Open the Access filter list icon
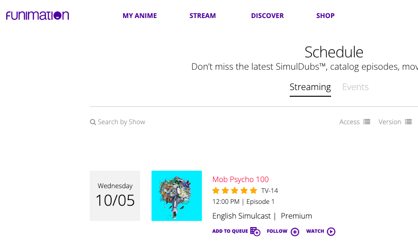 pyautogui.click(x=367, y=122)
